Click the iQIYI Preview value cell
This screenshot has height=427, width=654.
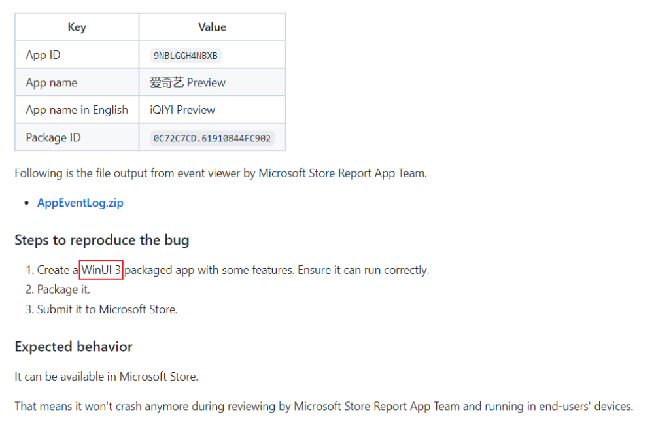click(182, 110)
